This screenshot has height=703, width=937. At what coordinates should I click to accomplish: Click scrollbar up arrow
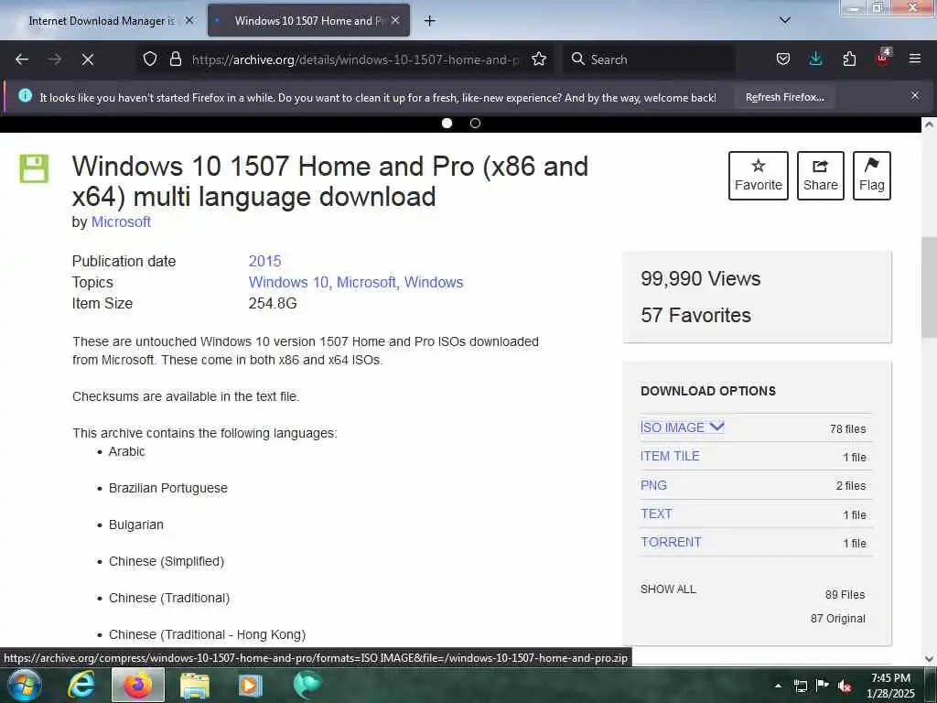929,124
